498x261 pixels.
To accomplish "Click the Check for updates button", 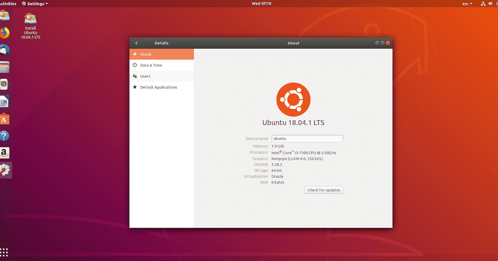I will 324,190.
